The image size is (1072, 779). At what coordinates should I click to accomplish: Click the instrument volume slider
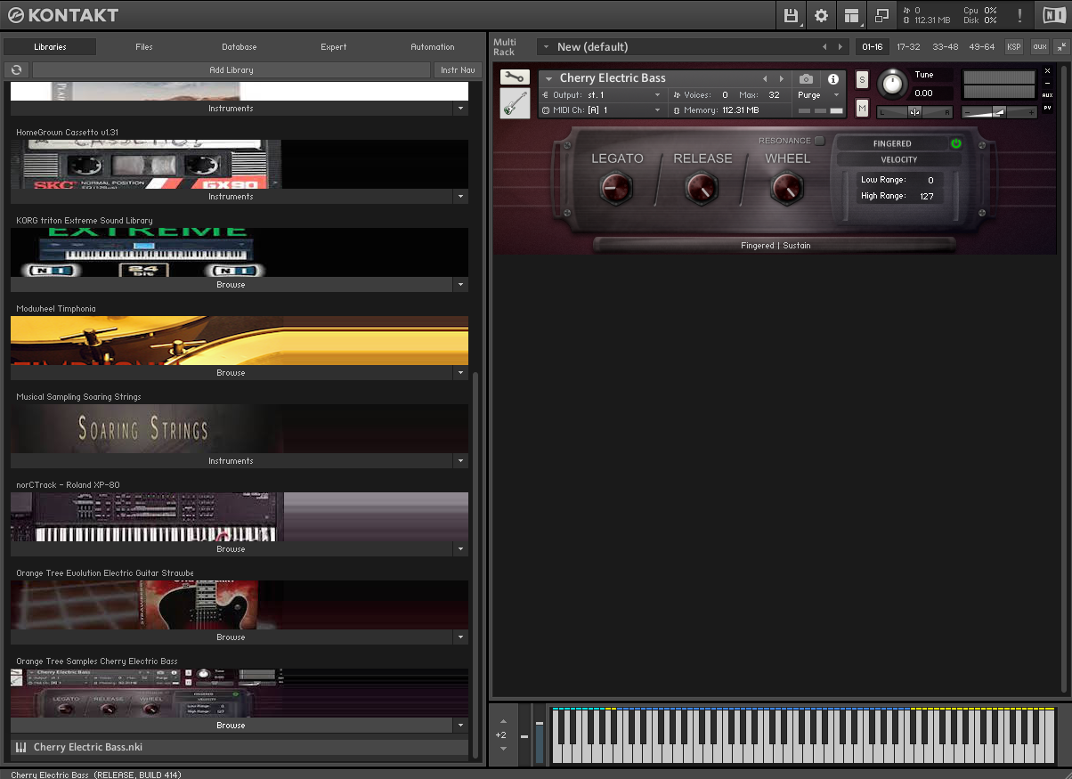point(999,112)
